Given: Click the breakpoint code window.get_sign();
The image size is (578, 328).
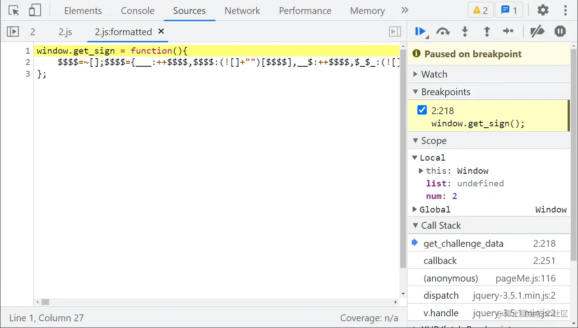Looking at the screenshot, I should tap(478, 124).
